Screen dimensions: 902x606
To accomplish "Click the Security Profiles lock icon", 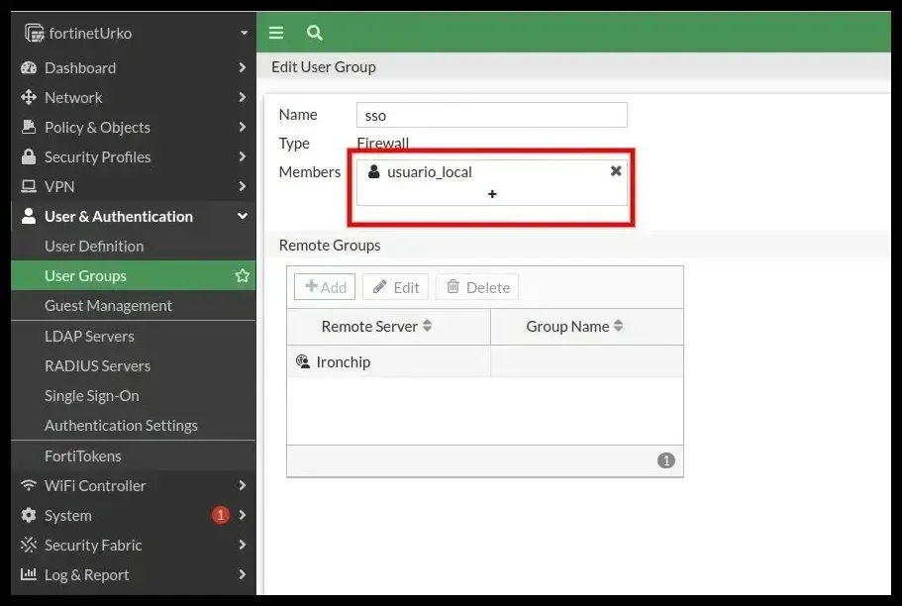I will (x=29, y=156).
